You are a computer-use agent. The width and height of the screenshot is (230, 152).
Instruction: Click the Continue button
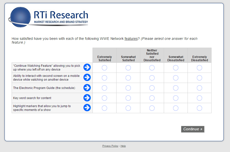193,129
